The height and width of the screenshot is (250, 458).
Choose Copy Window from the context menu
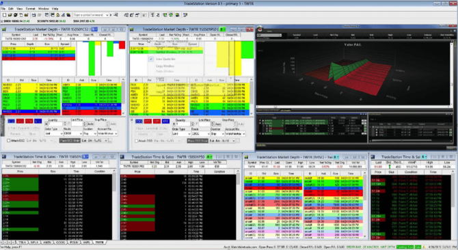(165, 66)
